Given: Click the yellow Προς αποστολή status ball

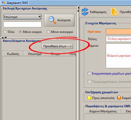Looking at the screenshot, I should click(89, 98).
